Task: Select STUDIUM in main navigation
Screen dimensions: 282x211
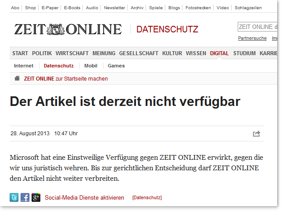Action: [244, 53]
